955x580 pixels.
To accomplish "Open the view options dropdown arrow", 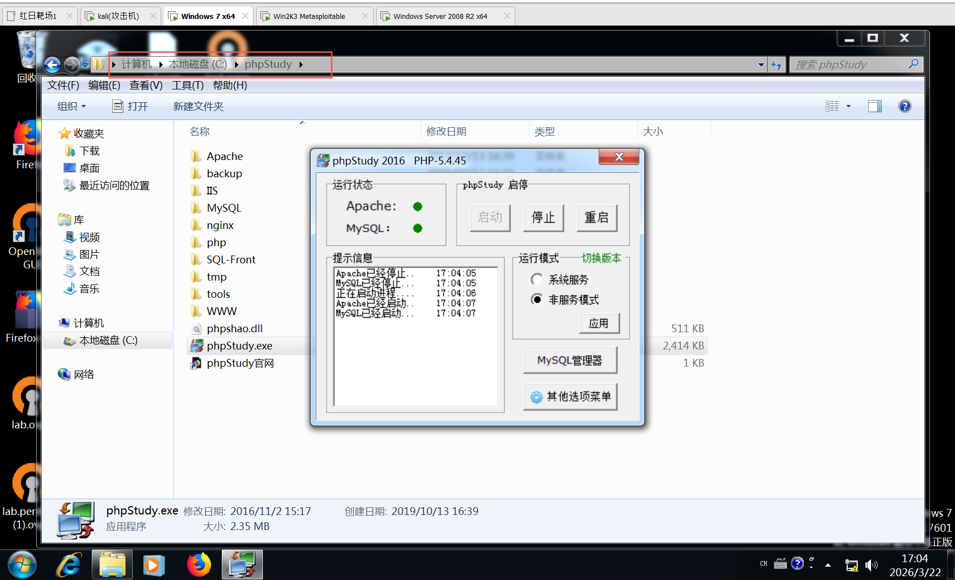I will coord(848,106).
